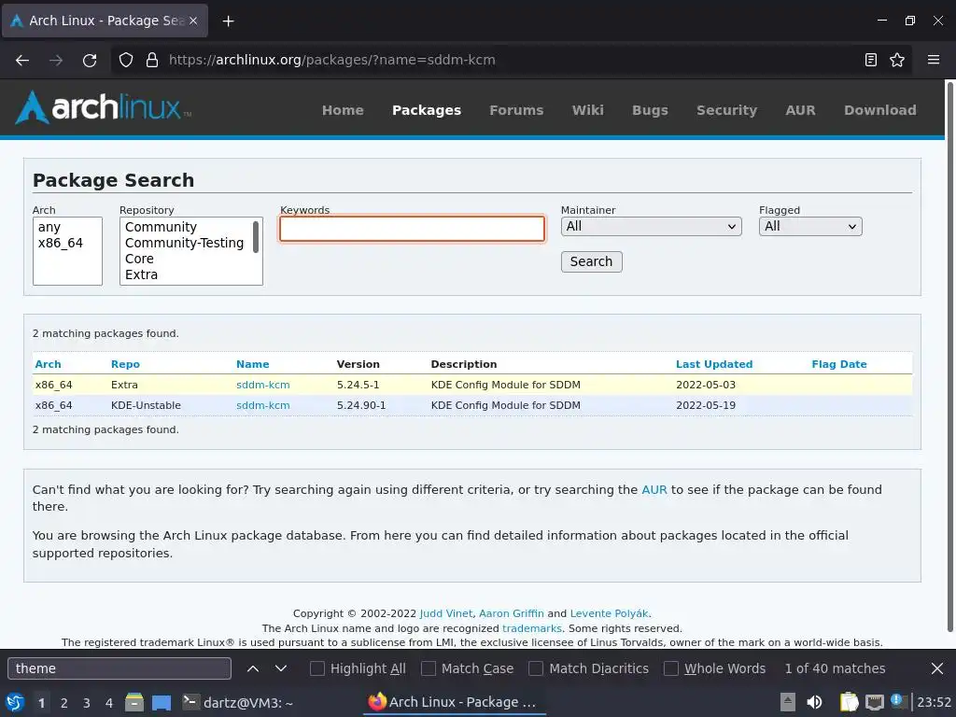The width and height of the screenshot is (956, 717).
Task: Select 'Extra' in Repository list
Action: (142, 275)
